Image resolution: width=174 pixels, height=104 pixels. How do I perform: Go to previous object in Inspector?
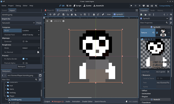click(x=164, y=15)
